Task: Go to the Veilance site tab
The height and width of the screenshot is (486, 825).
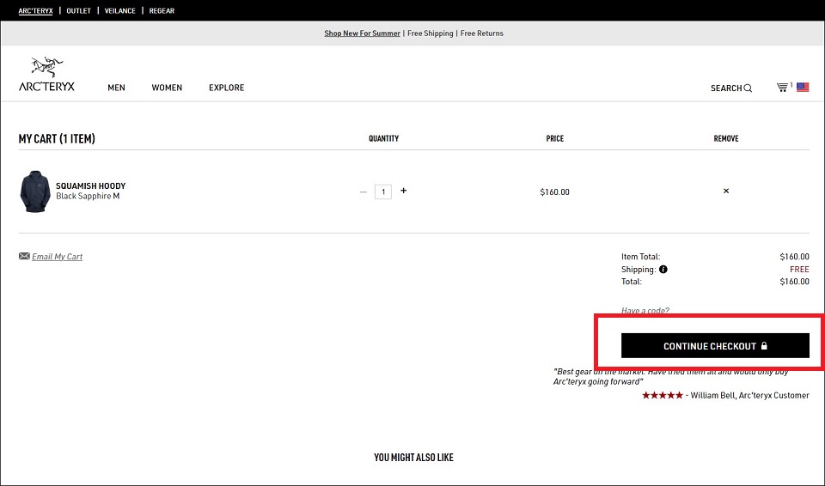Action: [x=120, y=10]
